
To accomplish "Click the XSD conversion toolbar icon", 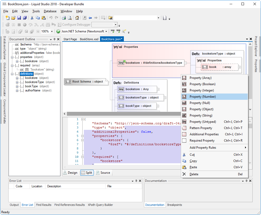I will tap(113, 31).
